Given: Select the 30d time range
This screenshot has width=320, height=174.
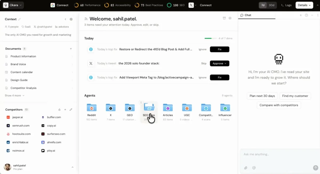Looking at the screenshot, I should 271,5.
